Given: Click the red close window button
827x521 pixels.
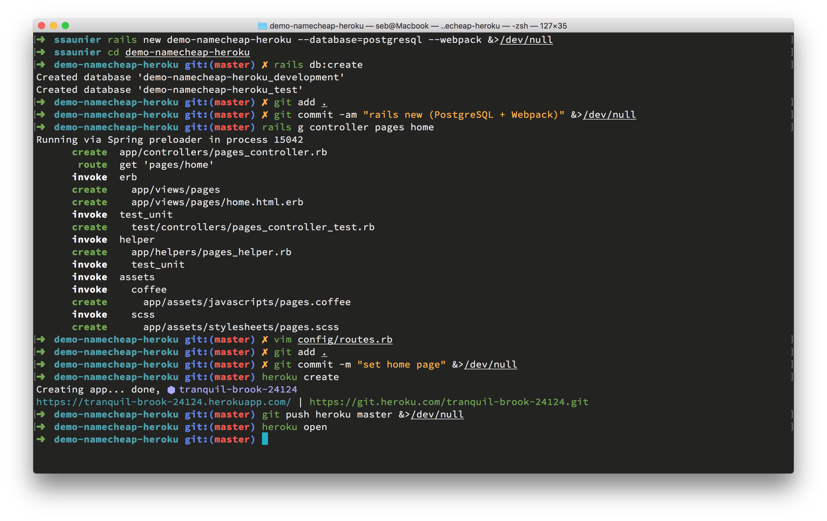Looking at the screenshot, I should (x=42, y=26).
